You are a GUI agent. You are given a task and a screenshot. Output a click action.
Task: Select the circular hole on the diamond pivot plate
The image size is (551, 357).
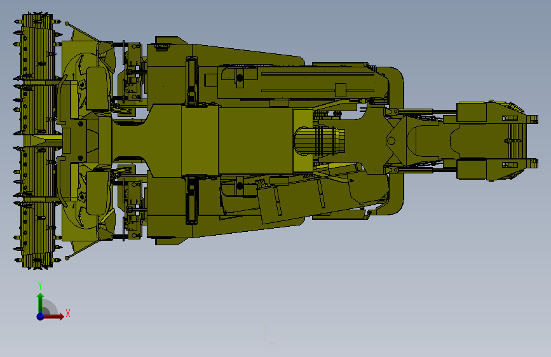pos(391,141)
